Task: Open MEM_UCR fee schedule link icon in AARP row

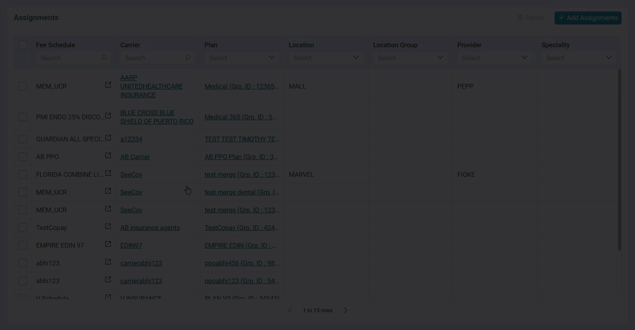Action: click(108, 85)
